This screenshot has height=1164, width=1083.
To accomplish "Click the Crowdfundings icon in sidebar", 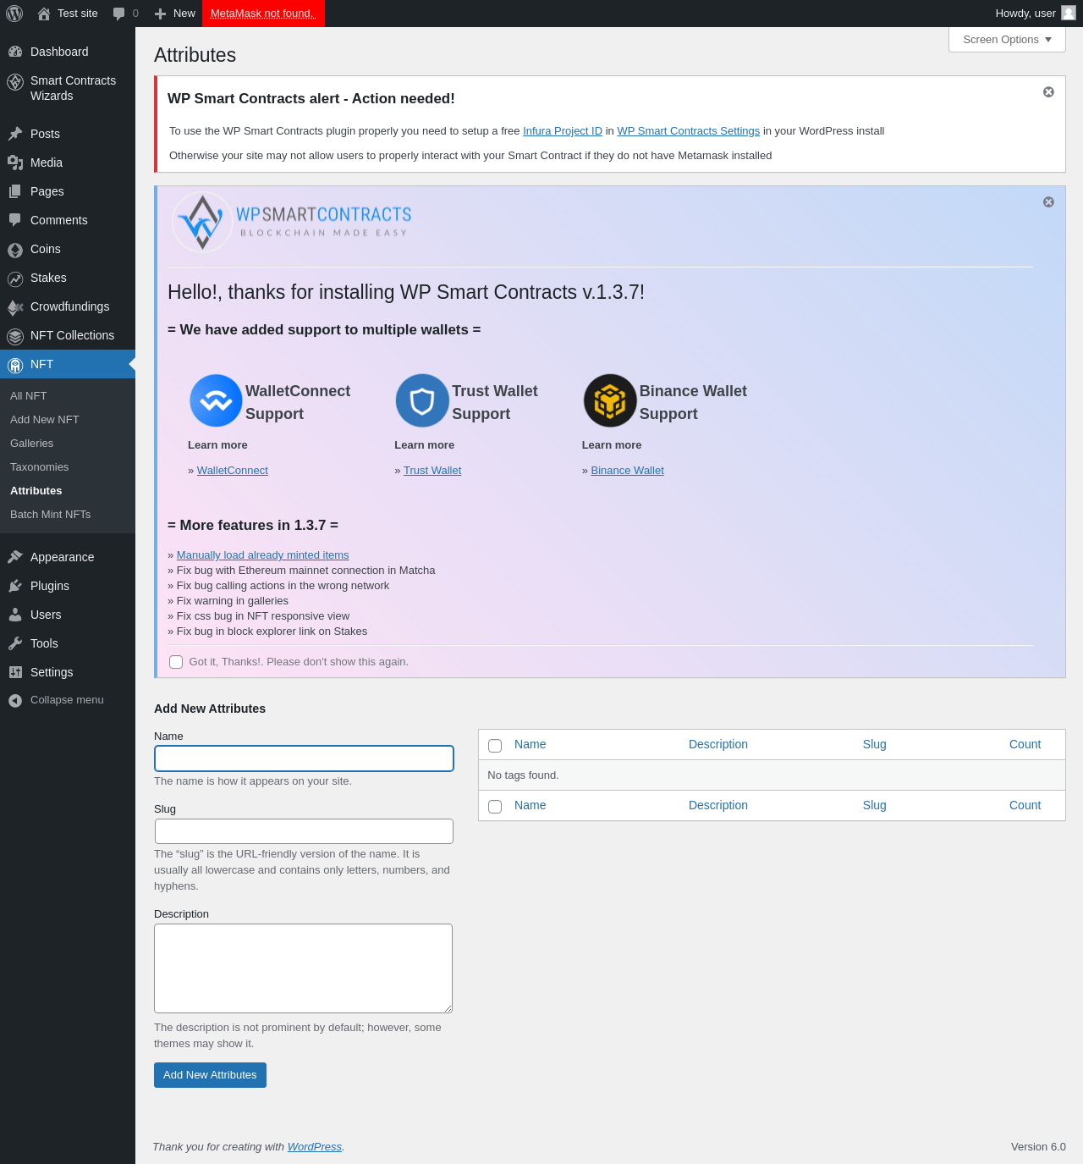I will coord(15,307).
